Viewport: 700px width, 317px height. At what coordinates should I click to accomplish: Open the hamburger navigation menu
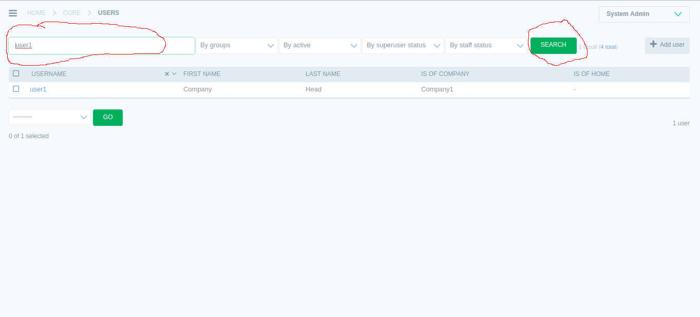[13, 13]
